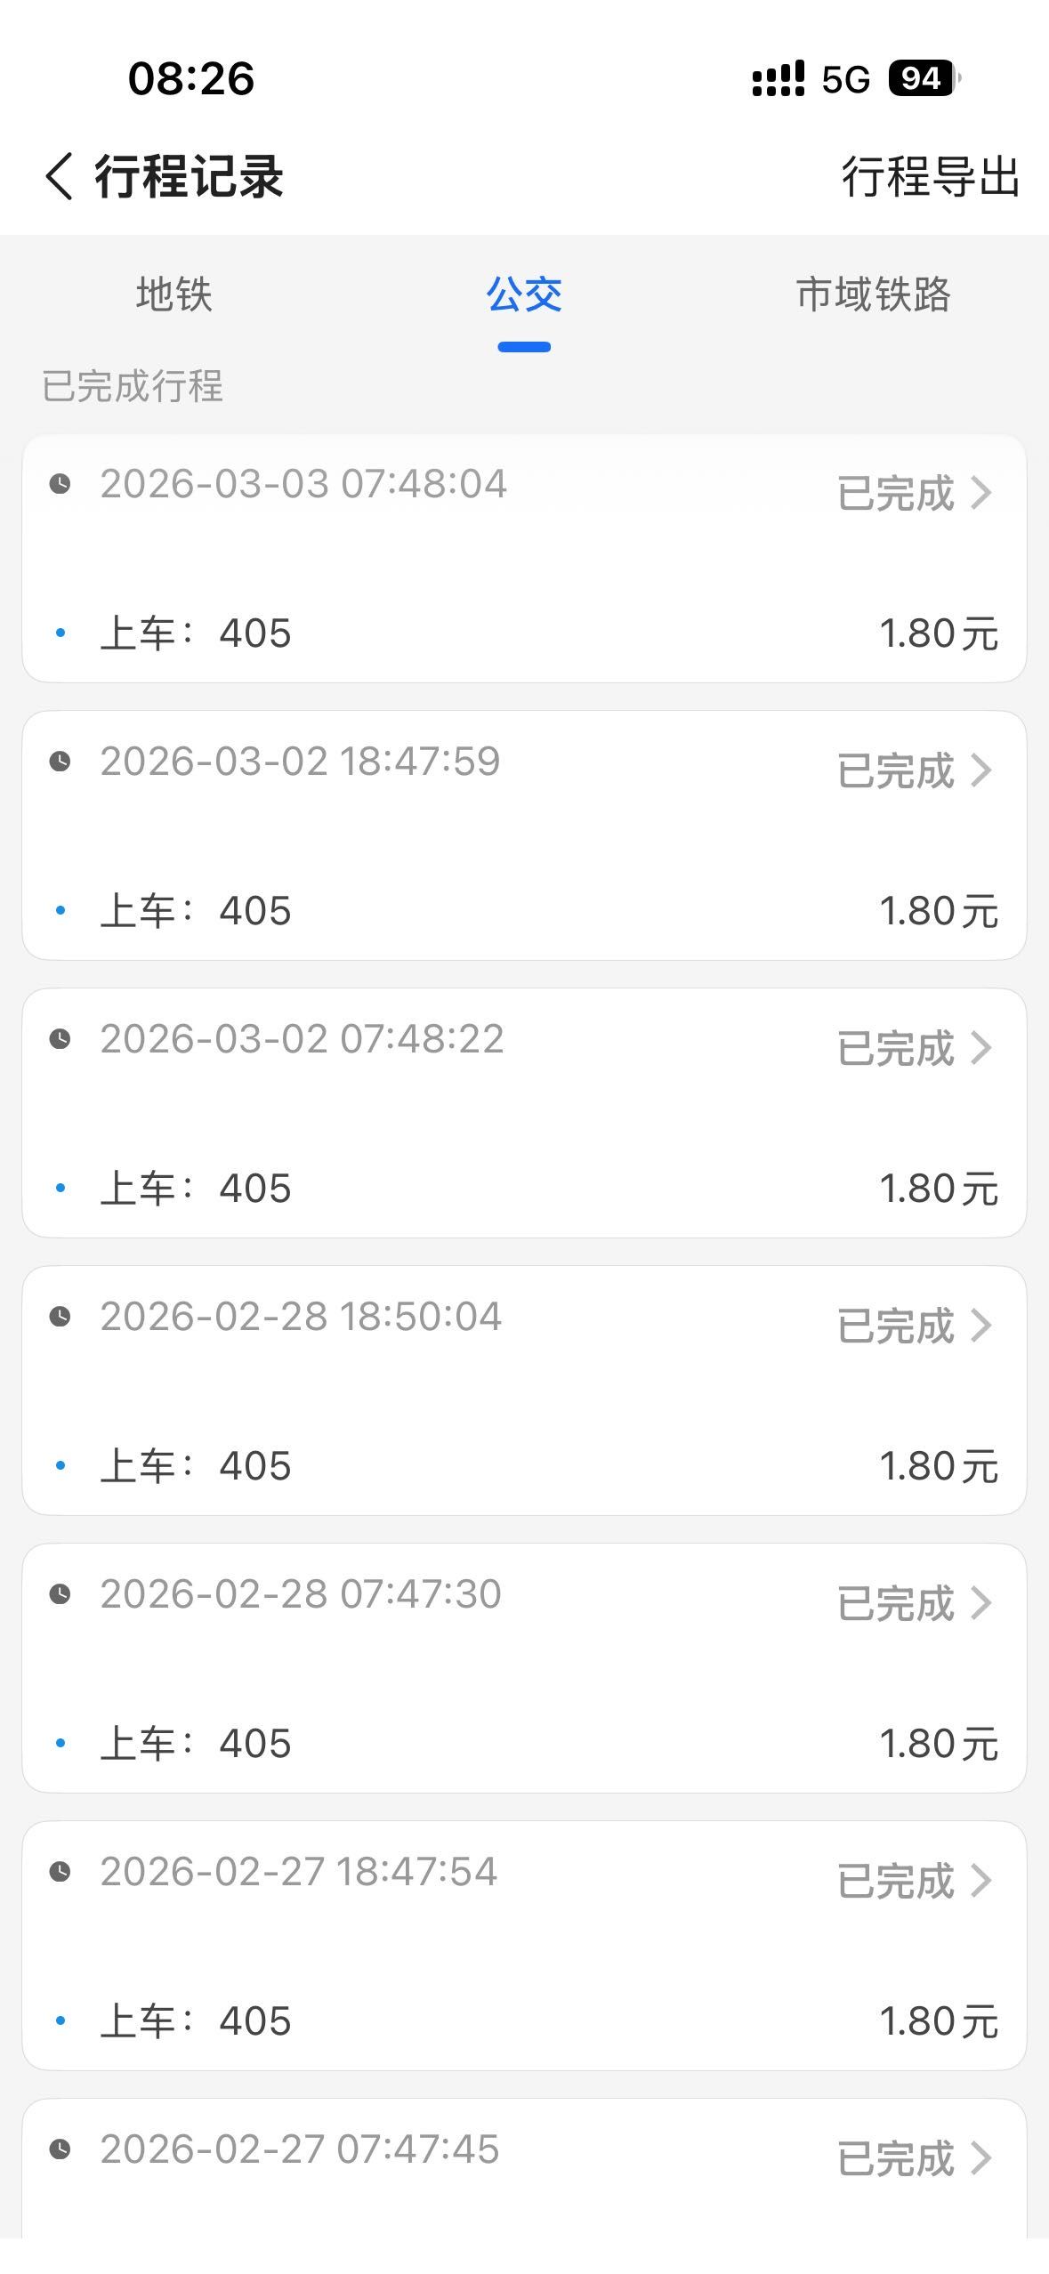Viewport: 1049px width, 2274px height.
Task: Expand the 2026-02-27 07:47:45 trip chevron
Action: pos(980,2158)
